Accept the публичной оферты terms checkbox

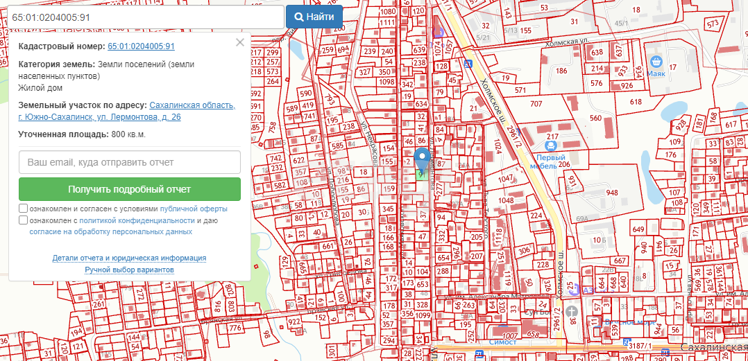(x=24, y=209)
